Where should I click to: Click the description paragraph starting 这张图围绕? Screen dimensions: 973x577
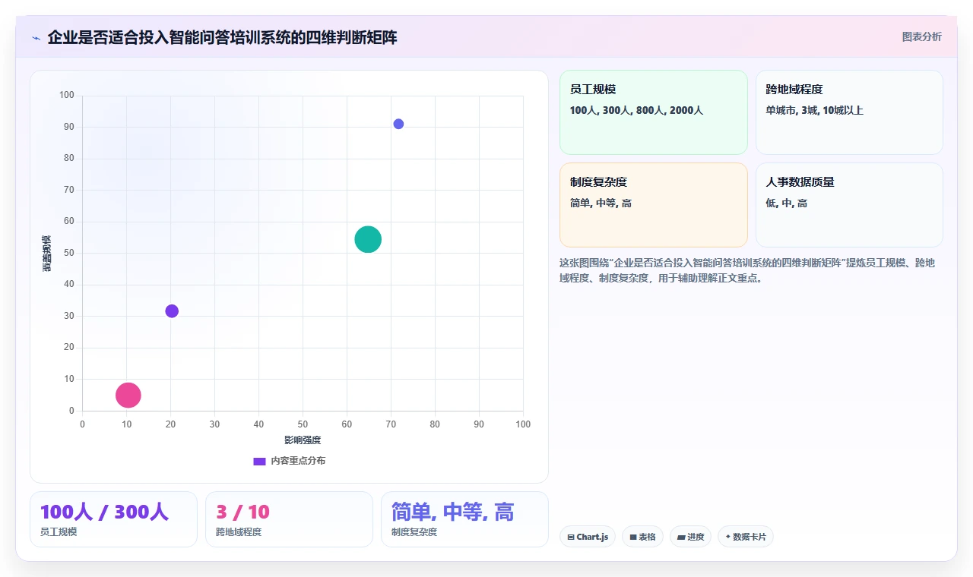(747, 270)
